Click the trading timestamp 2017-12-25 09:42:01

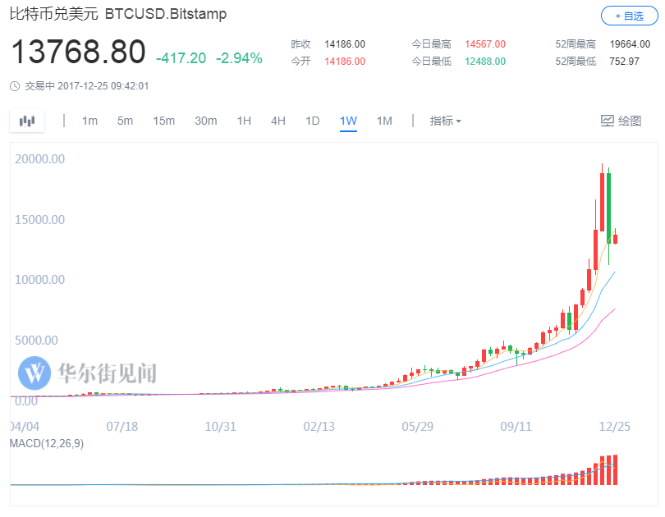click(x=103, y=86)
